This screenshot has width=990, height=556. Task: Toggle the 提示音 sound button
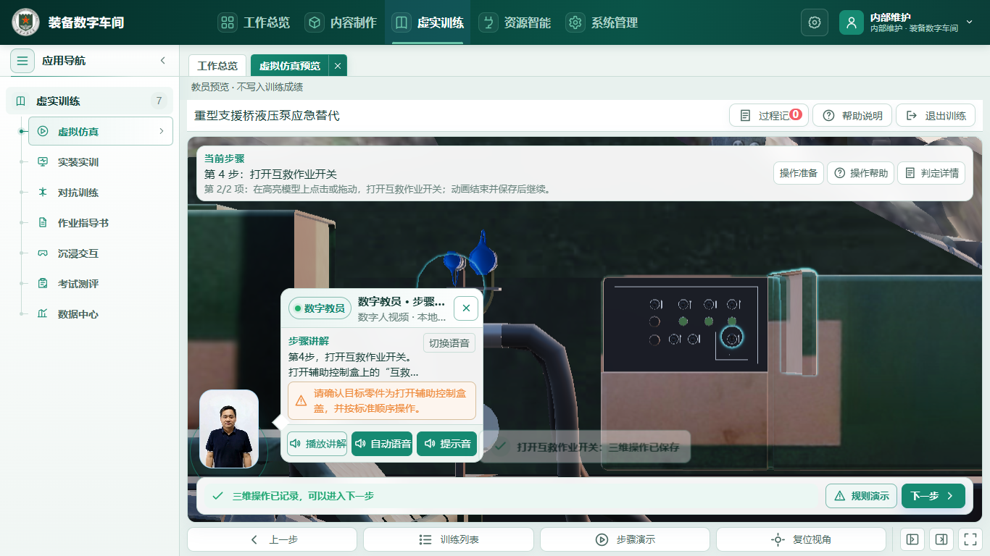[x=446, y=444]
